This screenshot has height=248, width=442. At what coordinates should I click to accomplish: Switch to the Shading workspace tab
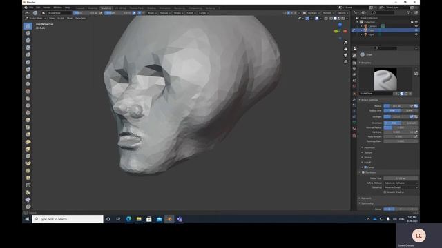(x=151, y=8)
